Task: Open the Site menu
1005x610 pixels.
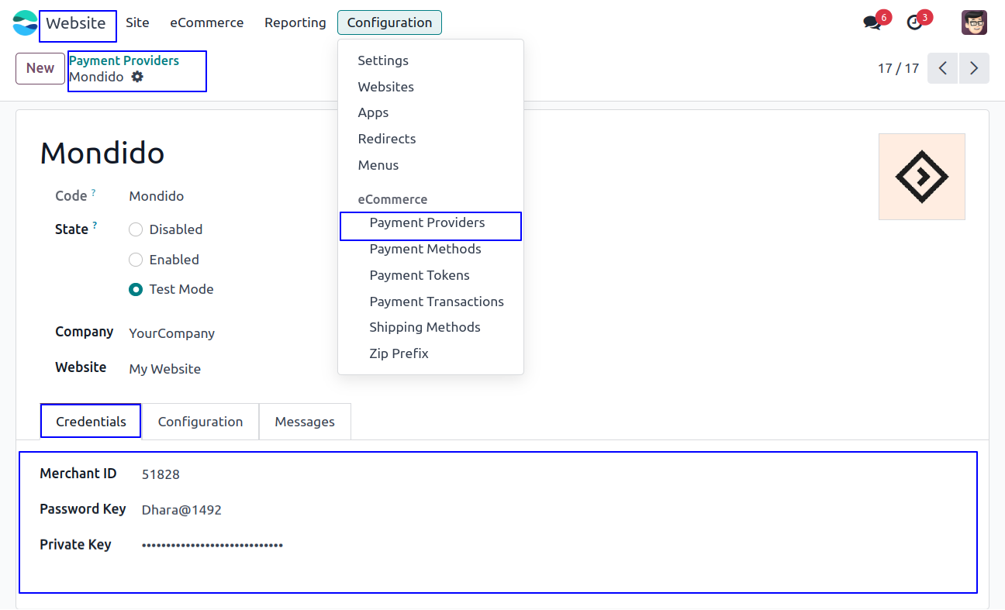Action: tap(137, 22)
